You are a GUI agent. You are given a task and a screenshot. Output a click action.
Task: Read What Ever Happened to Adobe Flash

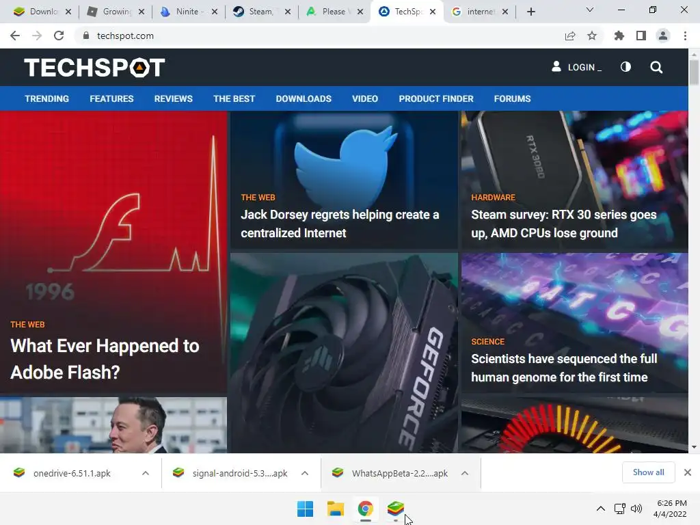coord(105,359)
